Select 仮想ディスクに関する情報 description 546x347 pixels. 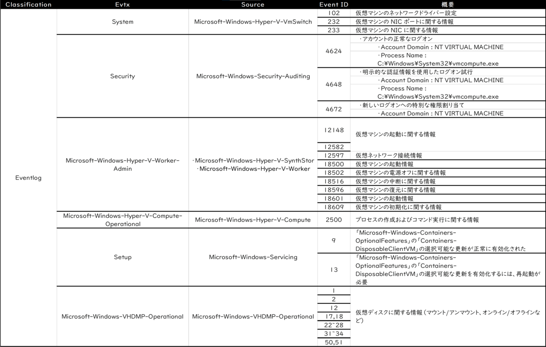[x=448, y=317]
